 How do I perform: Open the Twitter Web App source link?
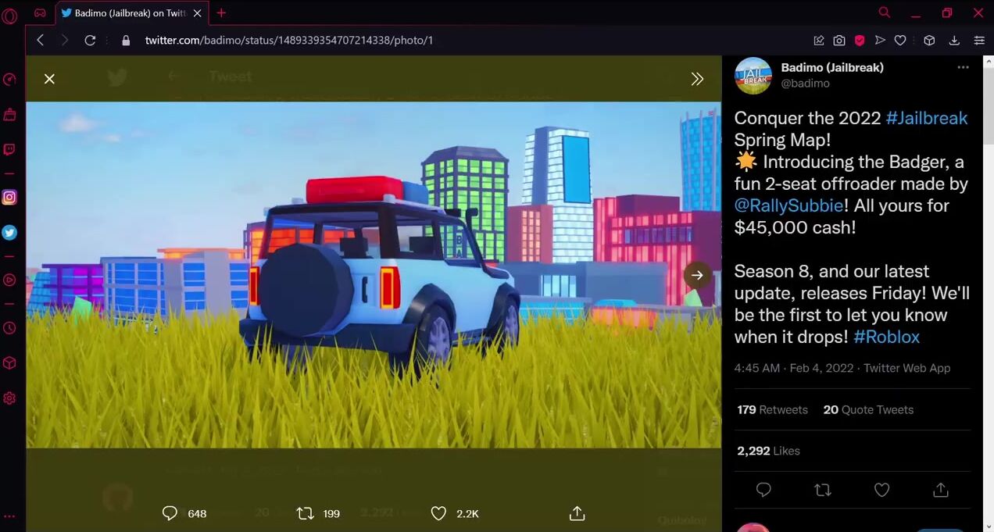[906, 368]
